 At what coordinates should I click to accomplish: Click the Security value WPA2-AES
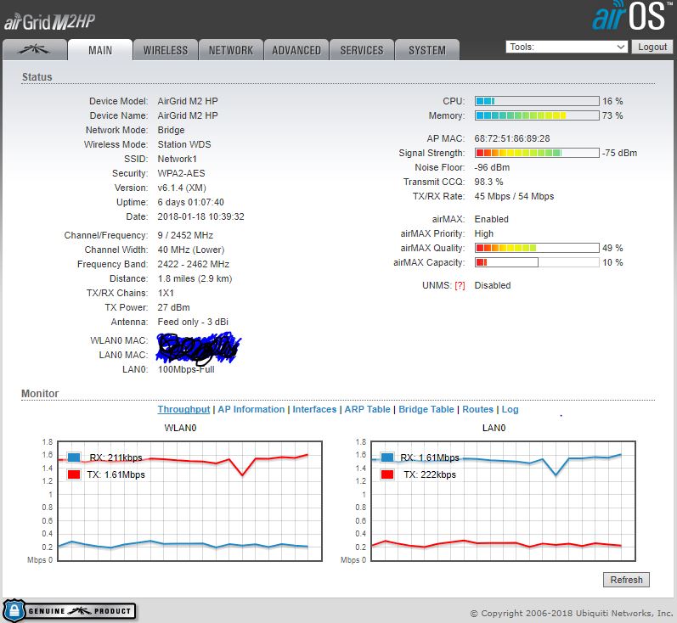[x=181, y=173]
